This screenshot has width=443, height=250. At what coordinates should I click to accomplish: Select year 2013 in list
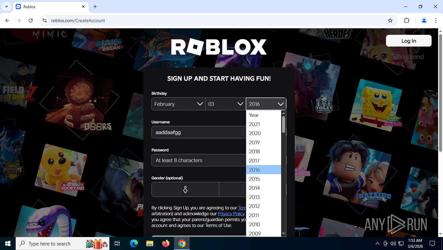(264, 197)
